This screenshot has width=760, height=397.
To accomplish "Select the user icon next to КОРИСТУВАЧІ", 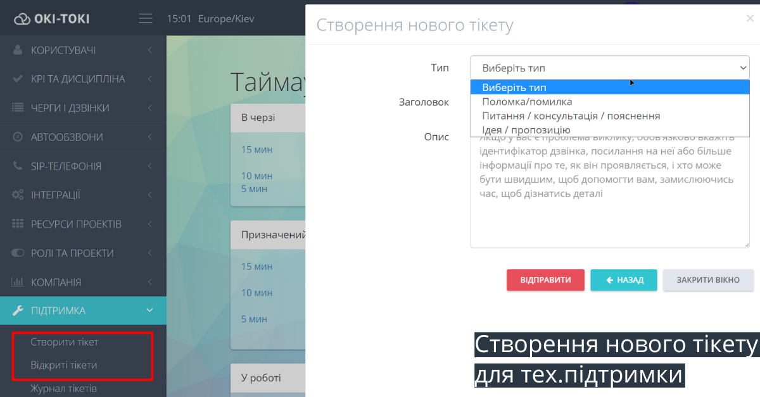I will [x=16, y=49].
